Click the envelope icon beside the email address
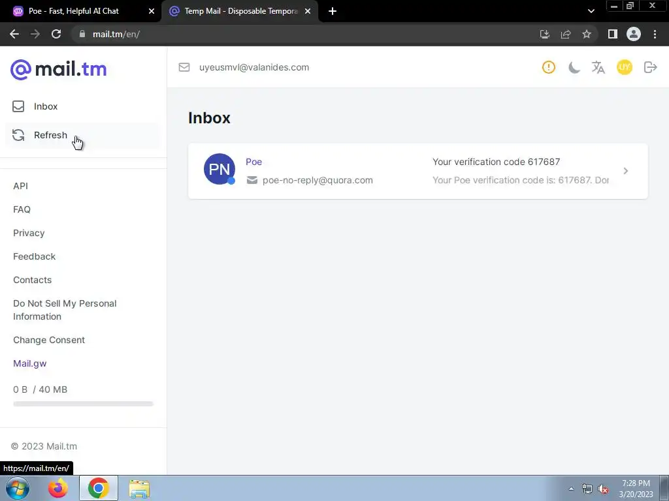The image size is (669, 501). [184, 67]
